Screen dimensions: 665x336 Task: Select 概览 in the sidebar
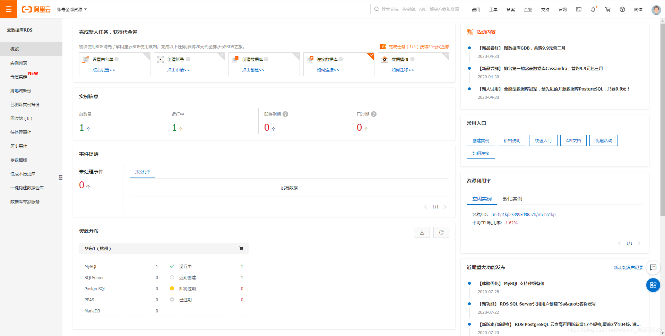pyautogui.click(x=31, y=49)
